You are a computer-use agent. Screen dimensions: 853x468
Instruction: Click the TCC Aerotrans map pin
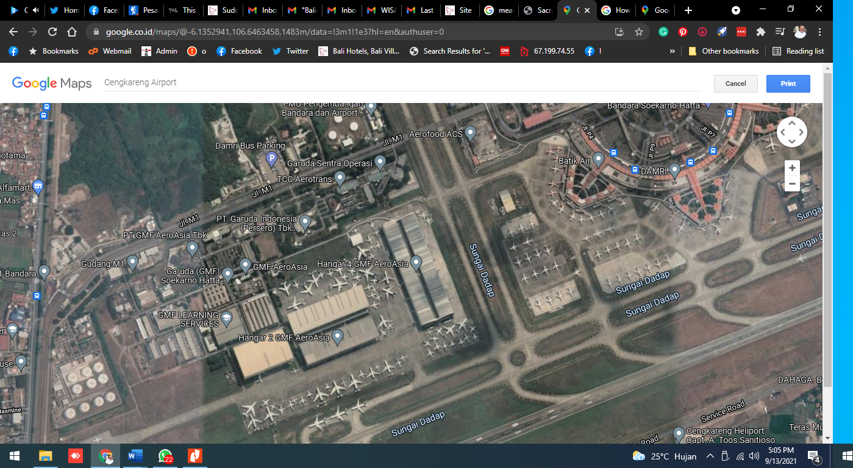pyautogui.click(x=340, y=178)
